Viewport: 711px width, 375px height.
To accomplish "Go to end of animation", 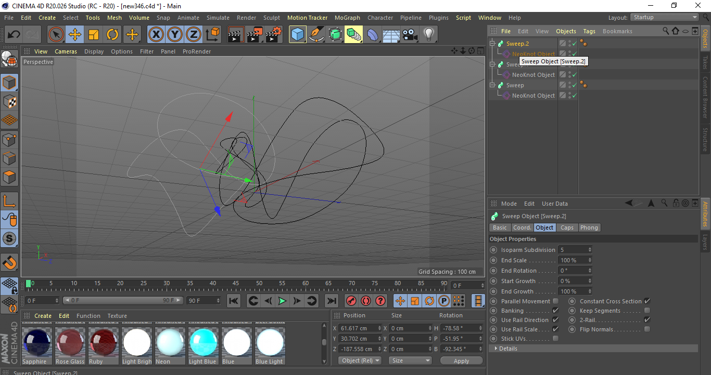I will [331, 301].
